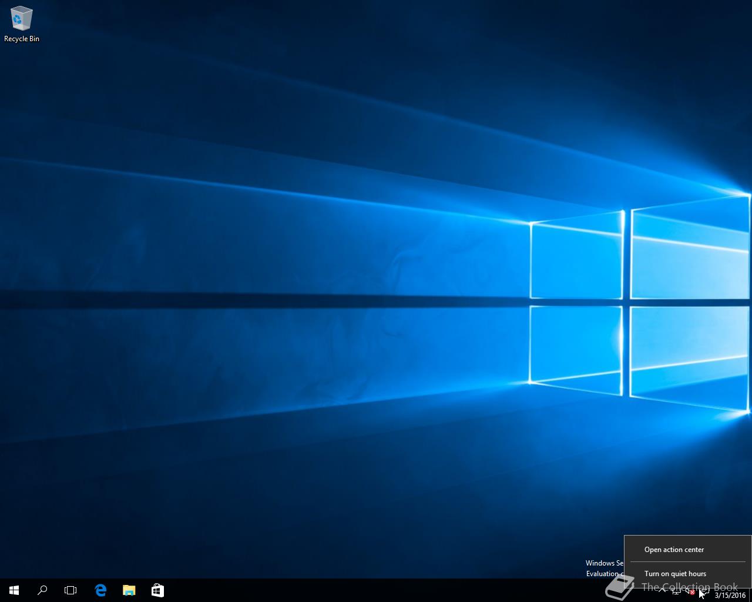Click the muted volume tray icon
The image size is (752, 602).
pyautogui.click(x=690, y=591)
